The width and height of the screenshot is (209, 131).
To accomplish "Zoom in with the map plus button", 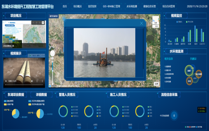I will coord(52,58).
